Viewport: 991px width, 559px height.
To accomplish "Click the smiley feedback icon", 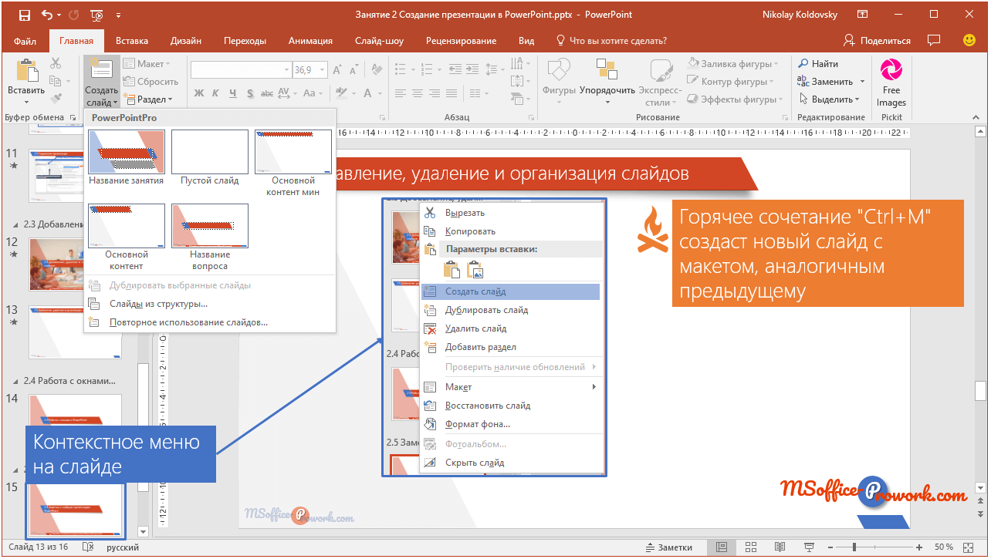I will 969,40.
